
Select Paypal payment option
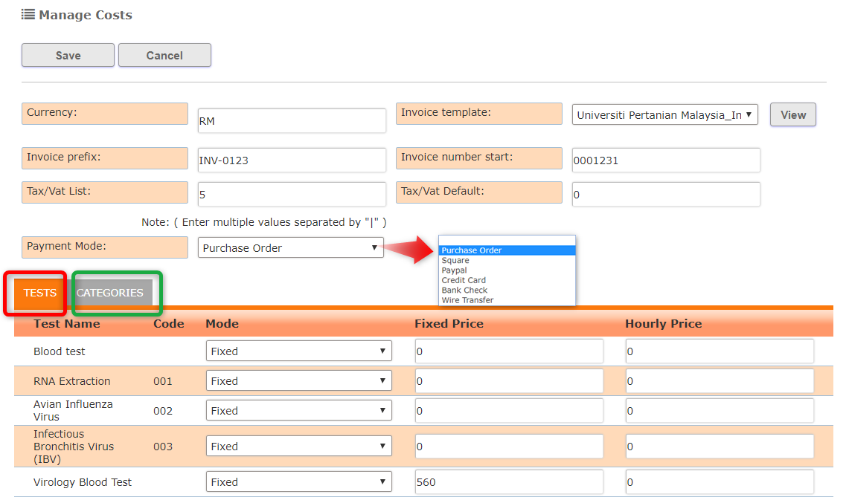507,270
